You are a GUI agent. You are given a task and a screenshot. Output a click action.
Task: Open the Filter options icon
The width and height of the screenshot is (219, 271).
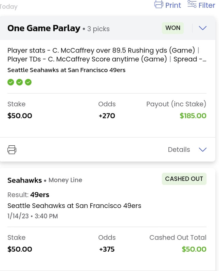click(x=192, y=4)
